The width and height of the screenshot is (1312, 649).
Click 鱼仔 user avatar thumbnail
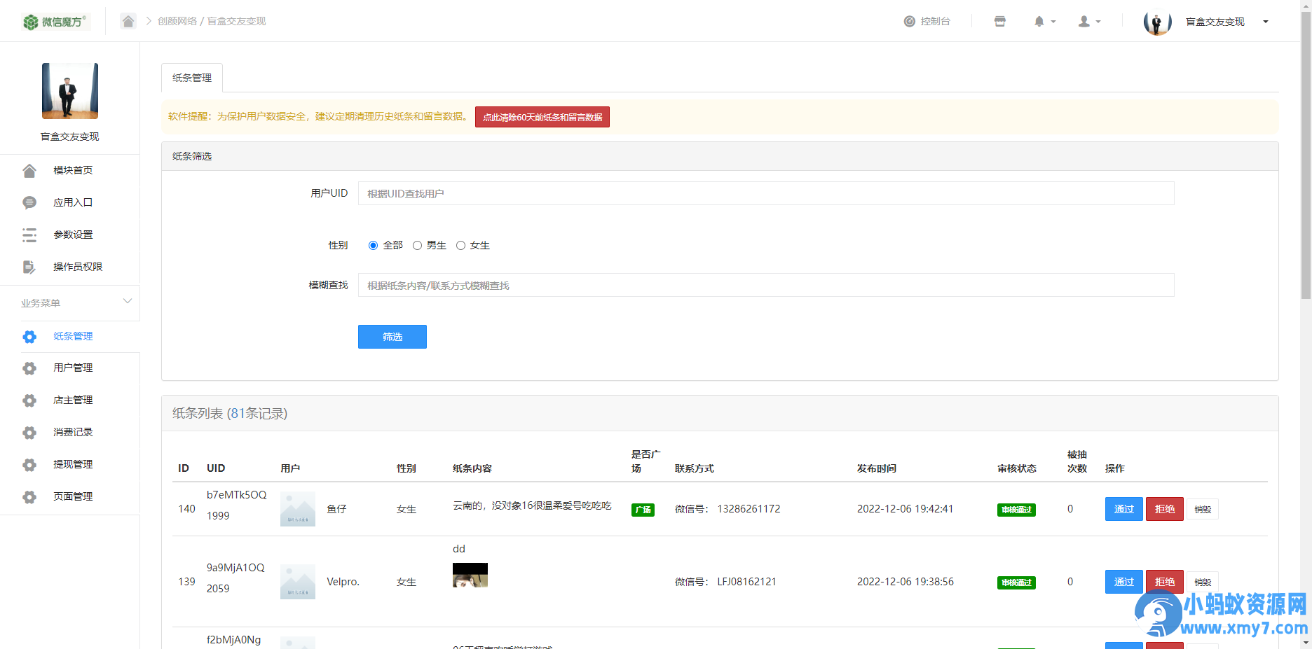(x=298, y=509)
